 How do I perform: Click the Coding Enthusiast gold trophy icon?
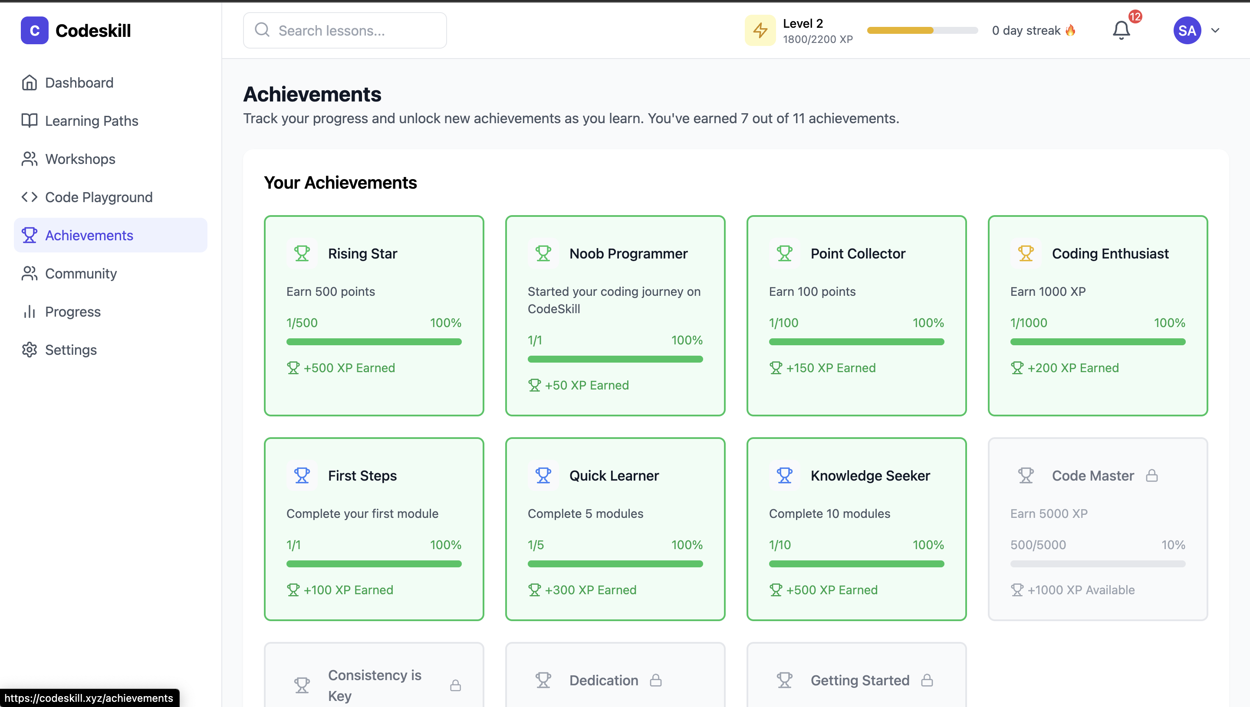click(x=1026, y=253)
